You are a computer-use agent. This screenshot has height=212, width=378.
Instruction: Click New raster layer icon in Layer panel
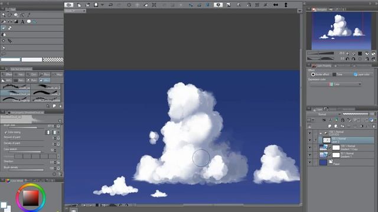pyautogui.click(x=330, y=126)
